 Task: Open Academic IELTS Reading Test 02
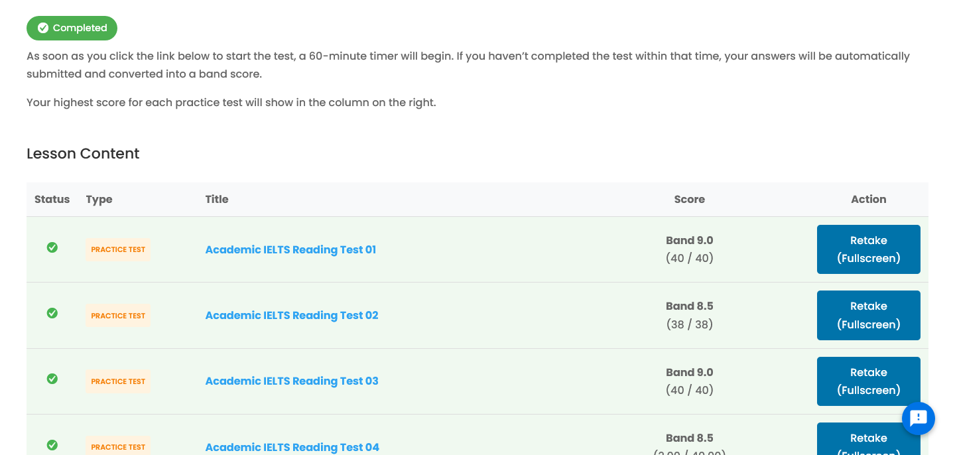[x=292, y=315]
